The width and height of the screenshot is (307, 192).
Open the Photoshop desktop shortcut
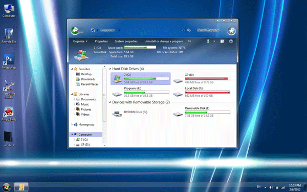point(9,61)
